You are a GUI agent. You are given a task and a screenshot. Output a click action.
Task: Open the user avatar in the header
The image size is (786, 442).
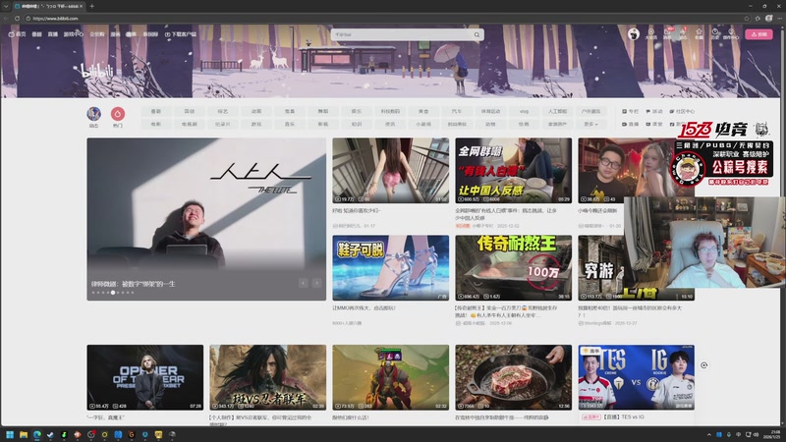pos(634,34)
